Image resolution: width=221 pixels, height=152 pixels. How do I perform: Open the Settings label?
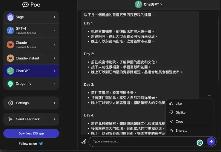tap(22, 103)
